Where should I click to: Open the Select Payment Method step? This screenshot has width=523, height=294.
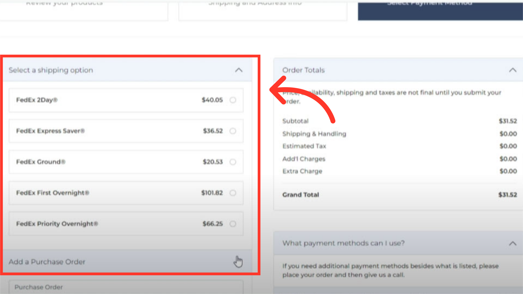tap(440, 10)
